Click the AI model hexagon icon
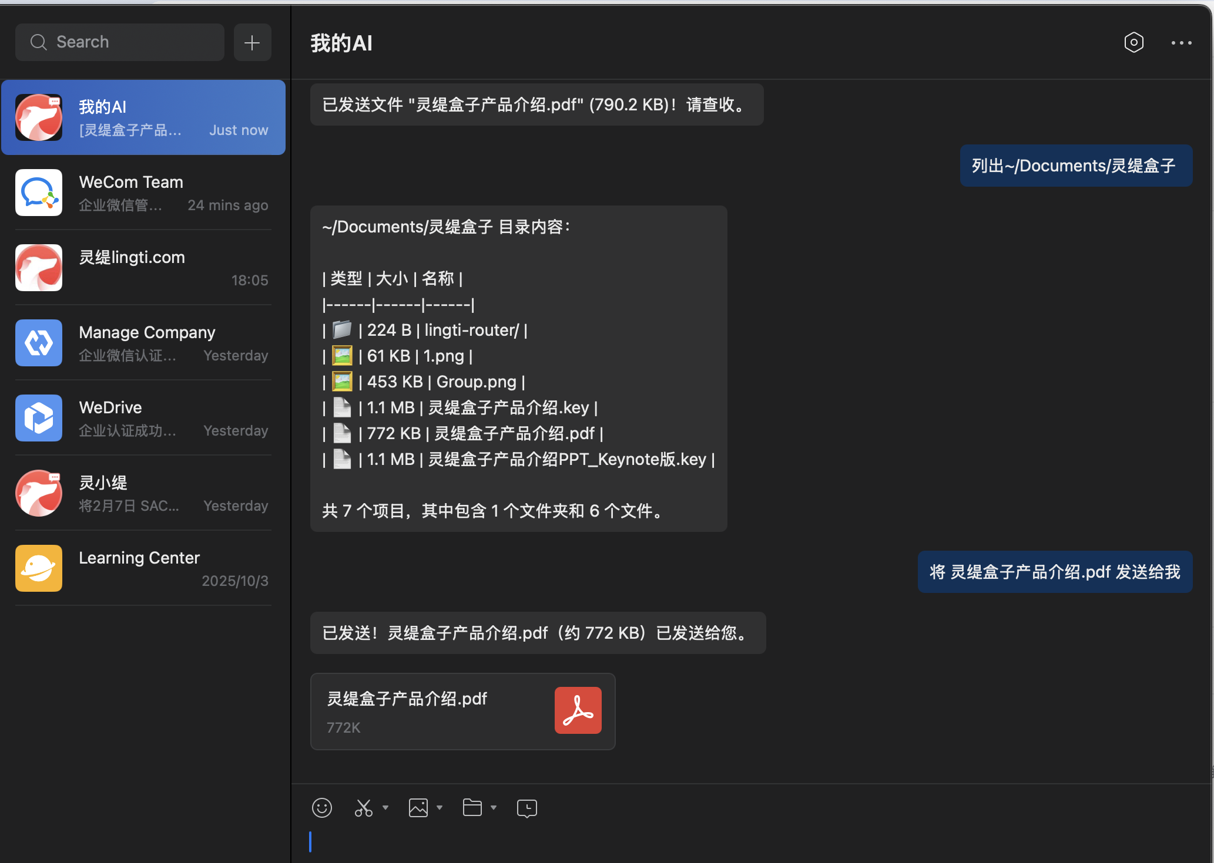The image size is (1214, 863). (x=1133, y=42)
